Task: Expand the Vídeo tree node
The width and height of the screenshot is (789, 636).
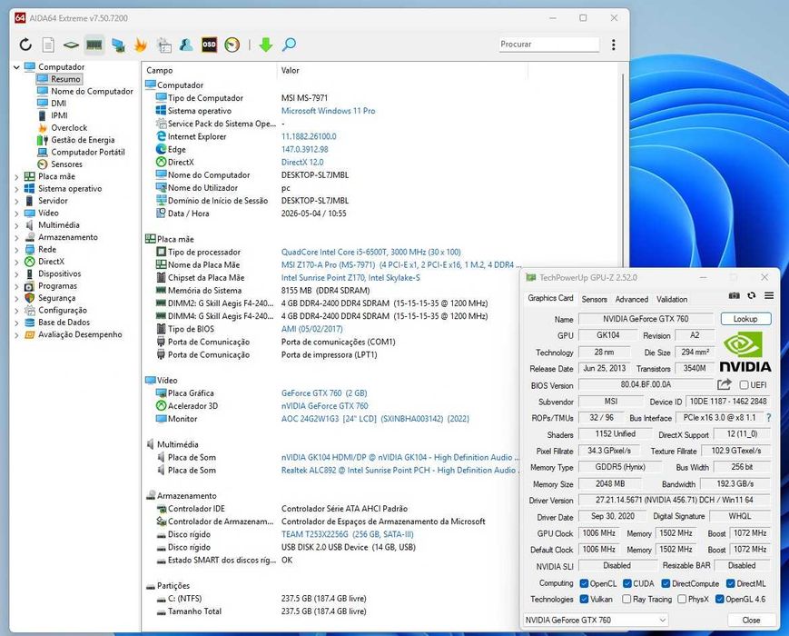Action: point(16,213)
